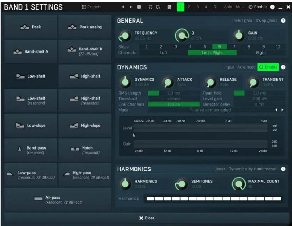Choose Low-pass resonant 72 dB/oct filter
Viewport: 292px width, 226px height.
[x=31, y=175]
